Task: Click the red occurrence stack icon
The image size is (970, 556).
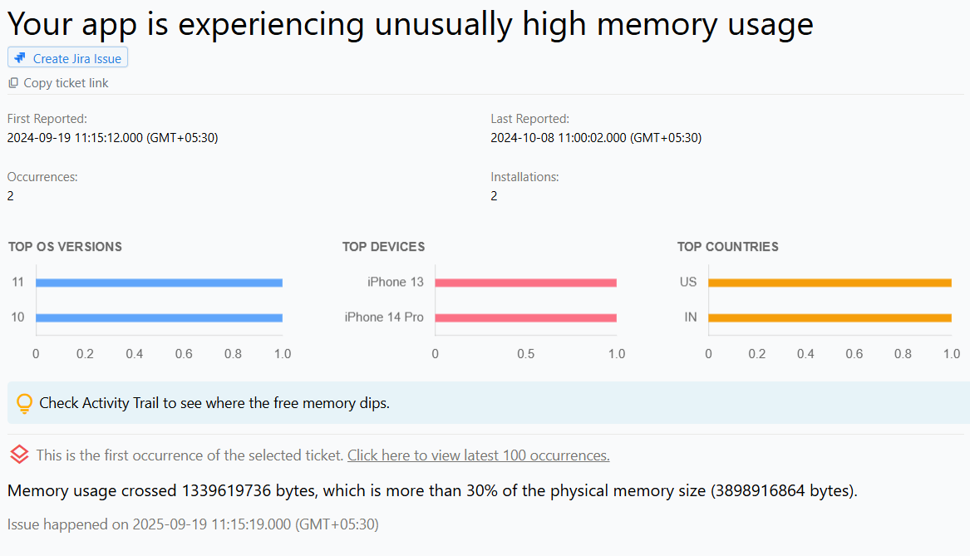Action: 18,455
